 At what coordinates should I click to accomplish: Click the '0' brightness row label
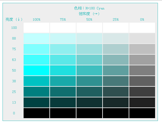pyautogui.click(x=14, y=113)
